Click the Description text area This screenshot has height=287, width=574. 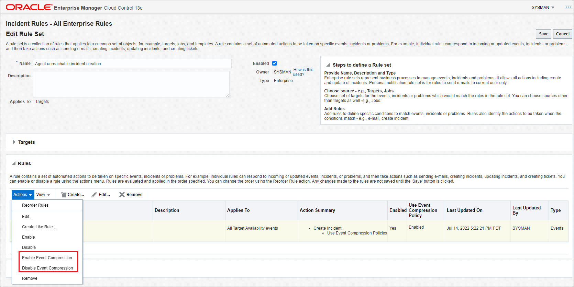pyautogui.click(x=131, y=84)
